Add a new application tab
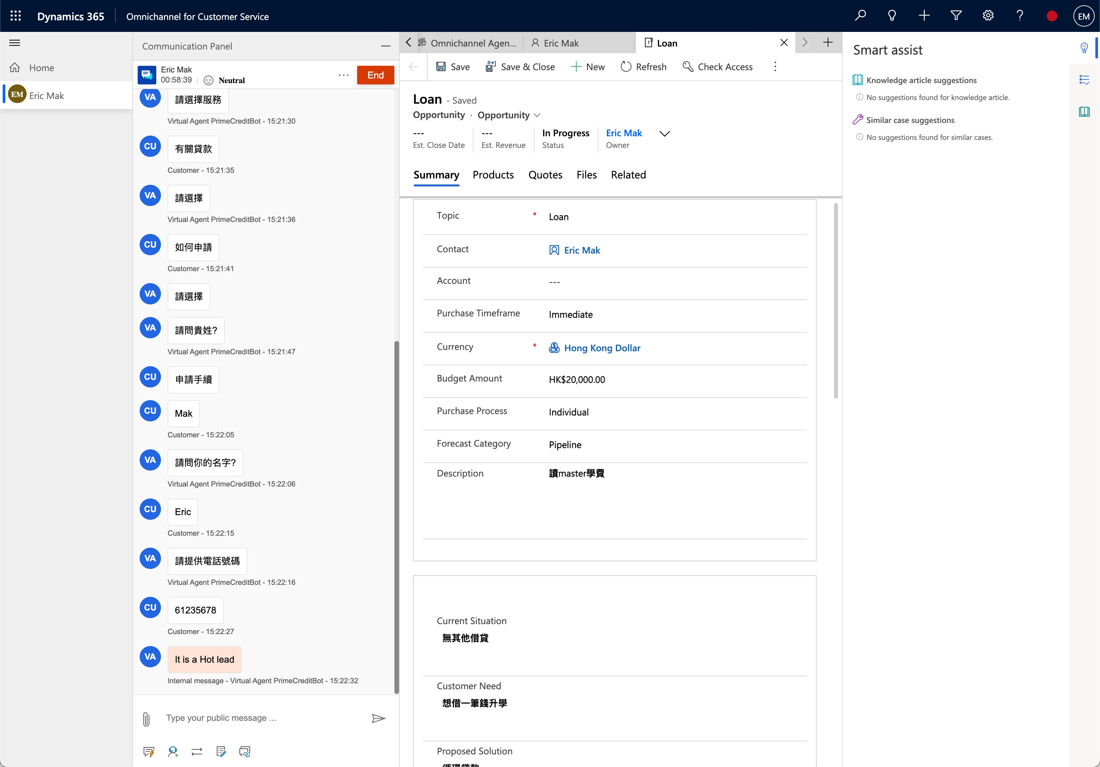The height and width of the screenshot is (767, 1100). point(828,43)
